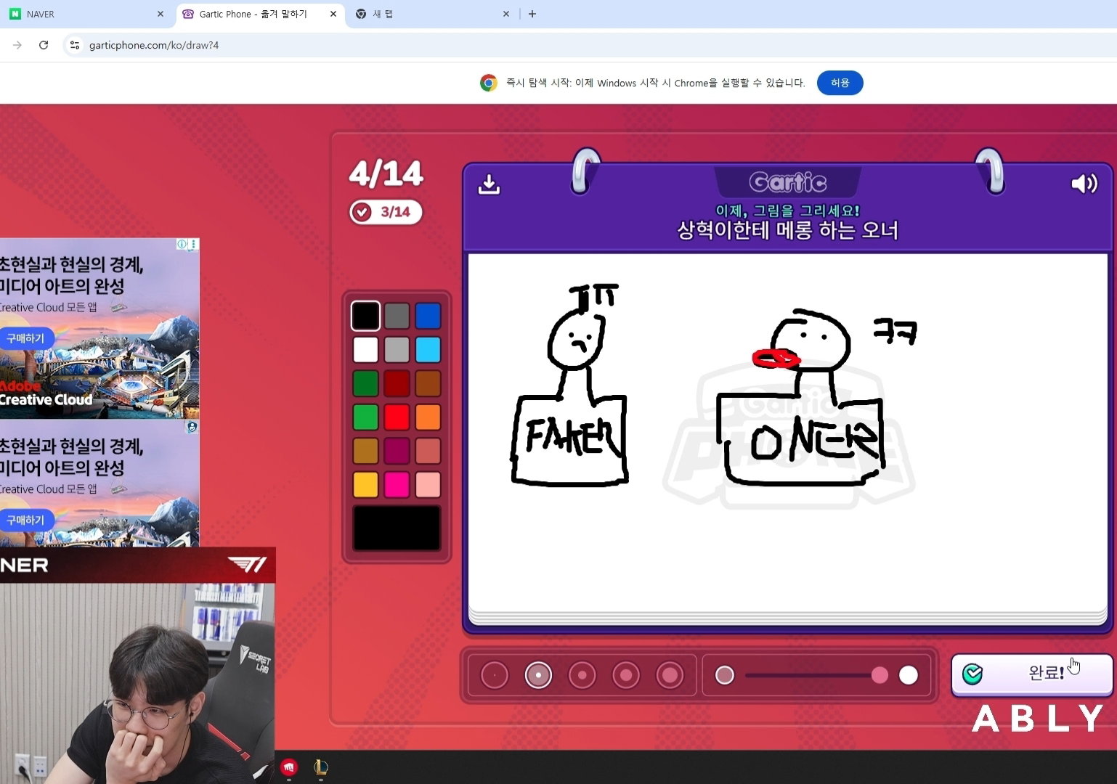1117x784 pixels.
Task: Download the drawing with the download icon
Action: coord(489,184)
